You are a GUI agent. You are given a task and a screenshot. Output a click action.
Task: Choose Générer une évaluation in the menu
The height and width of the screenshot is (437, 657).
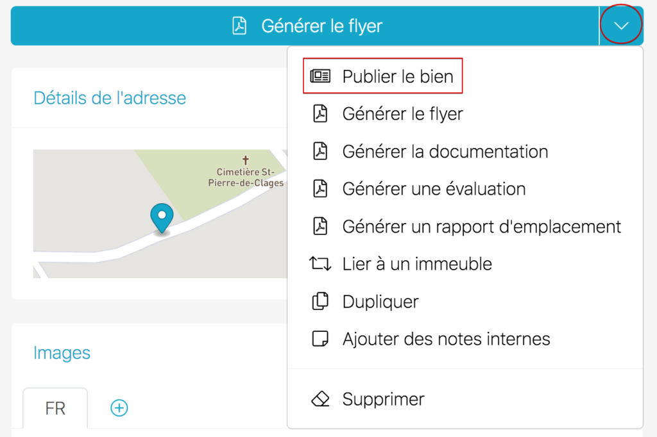(x=434, y=188)
